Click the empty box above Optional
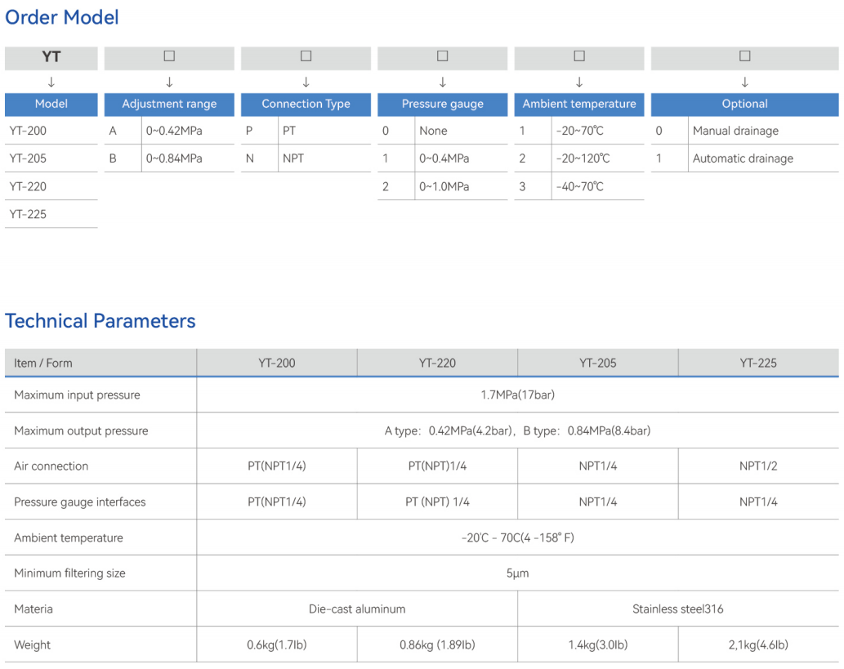This screenshot has height=669, width=844. [744, 56]
